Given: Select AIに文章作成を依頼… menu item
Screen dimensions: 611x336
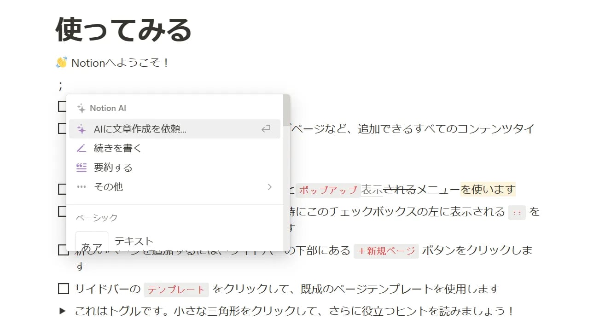Looking at the screenshot, I should [x=175, y=129].
